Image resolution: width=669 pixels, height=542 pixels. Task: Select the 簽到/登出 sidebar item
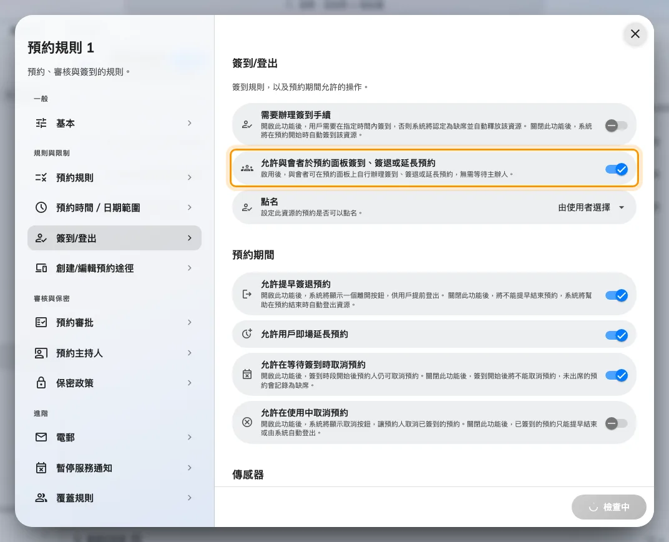coord(114,238)
